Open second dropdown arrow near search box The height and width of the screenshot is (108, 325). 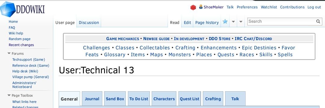tap(241, 22)
